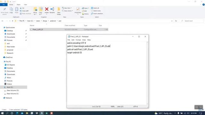This screenshot has width=205, height=115.
Task: Sort by the Type column header
Action: pos(86,26)
